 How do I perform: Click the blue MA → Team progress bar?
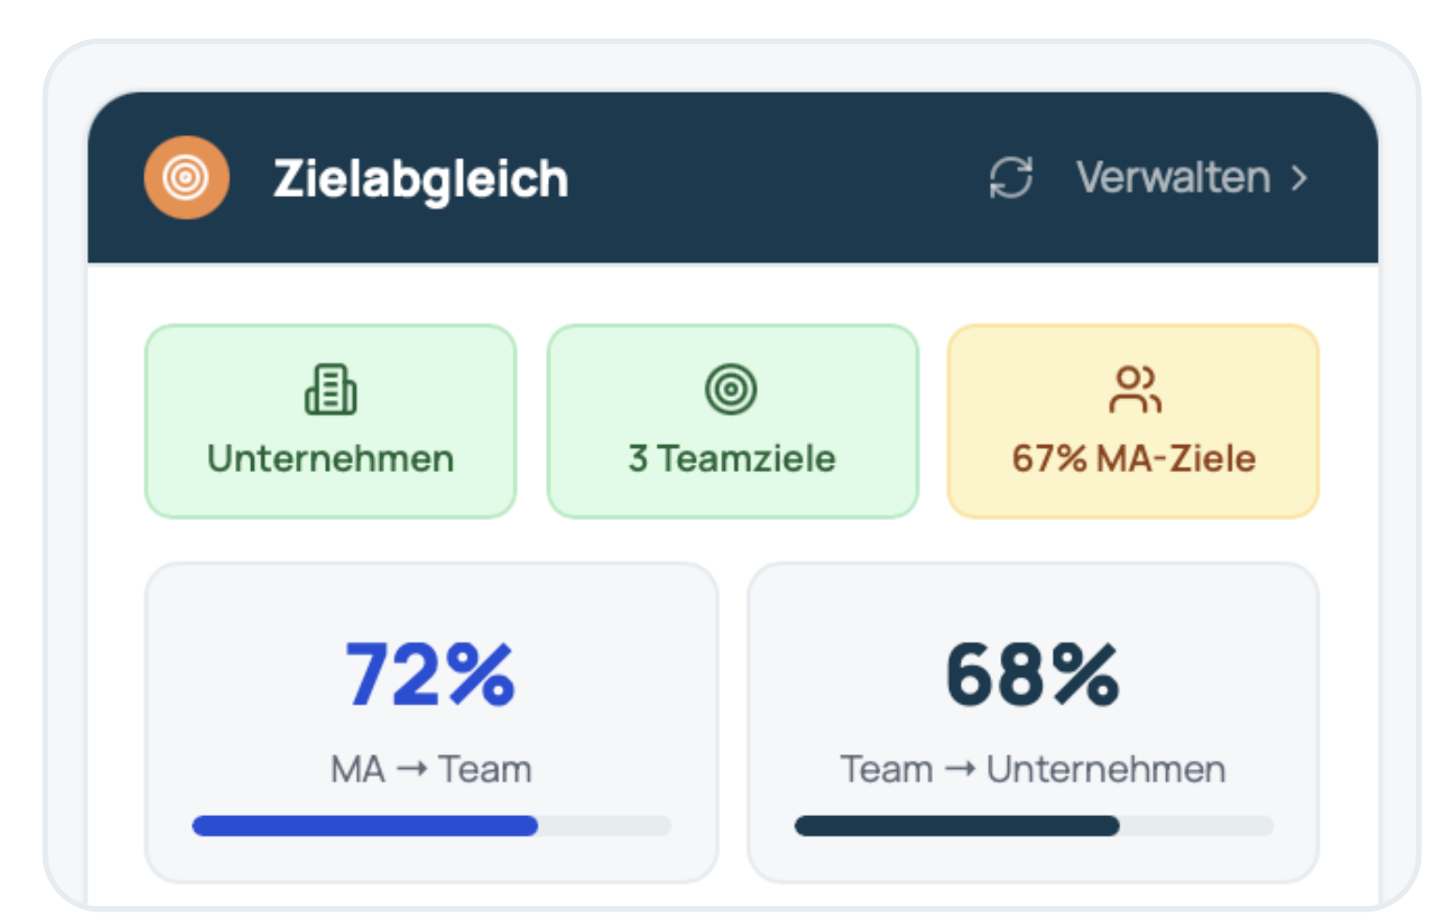364,825
